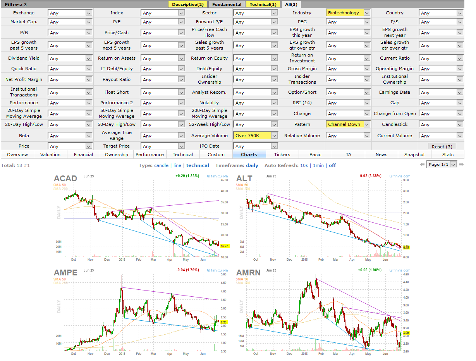This screenshot has height=361, width=476.
Task: Open the RSI (14) filter dropdown
Action: pos(348,103)
